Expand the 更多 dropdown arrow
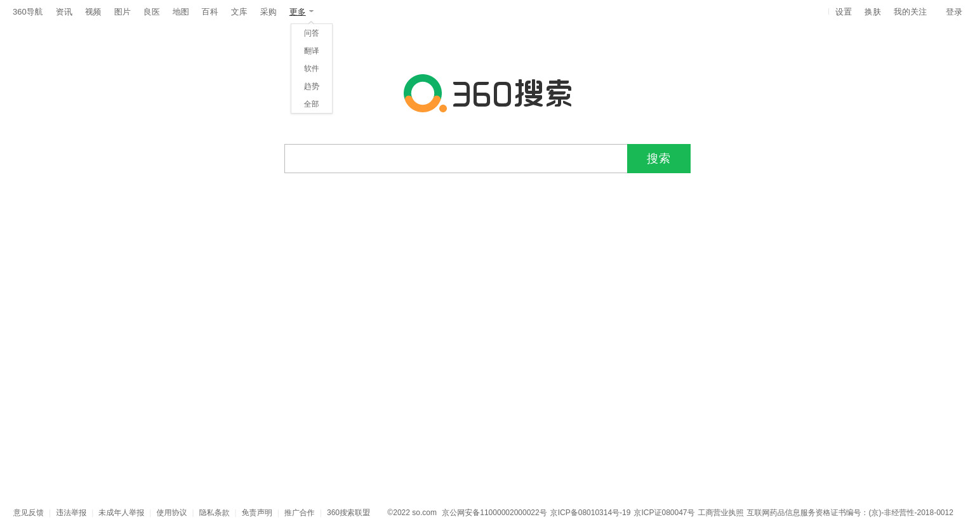The image size is (975, 524). click(311, 11)
